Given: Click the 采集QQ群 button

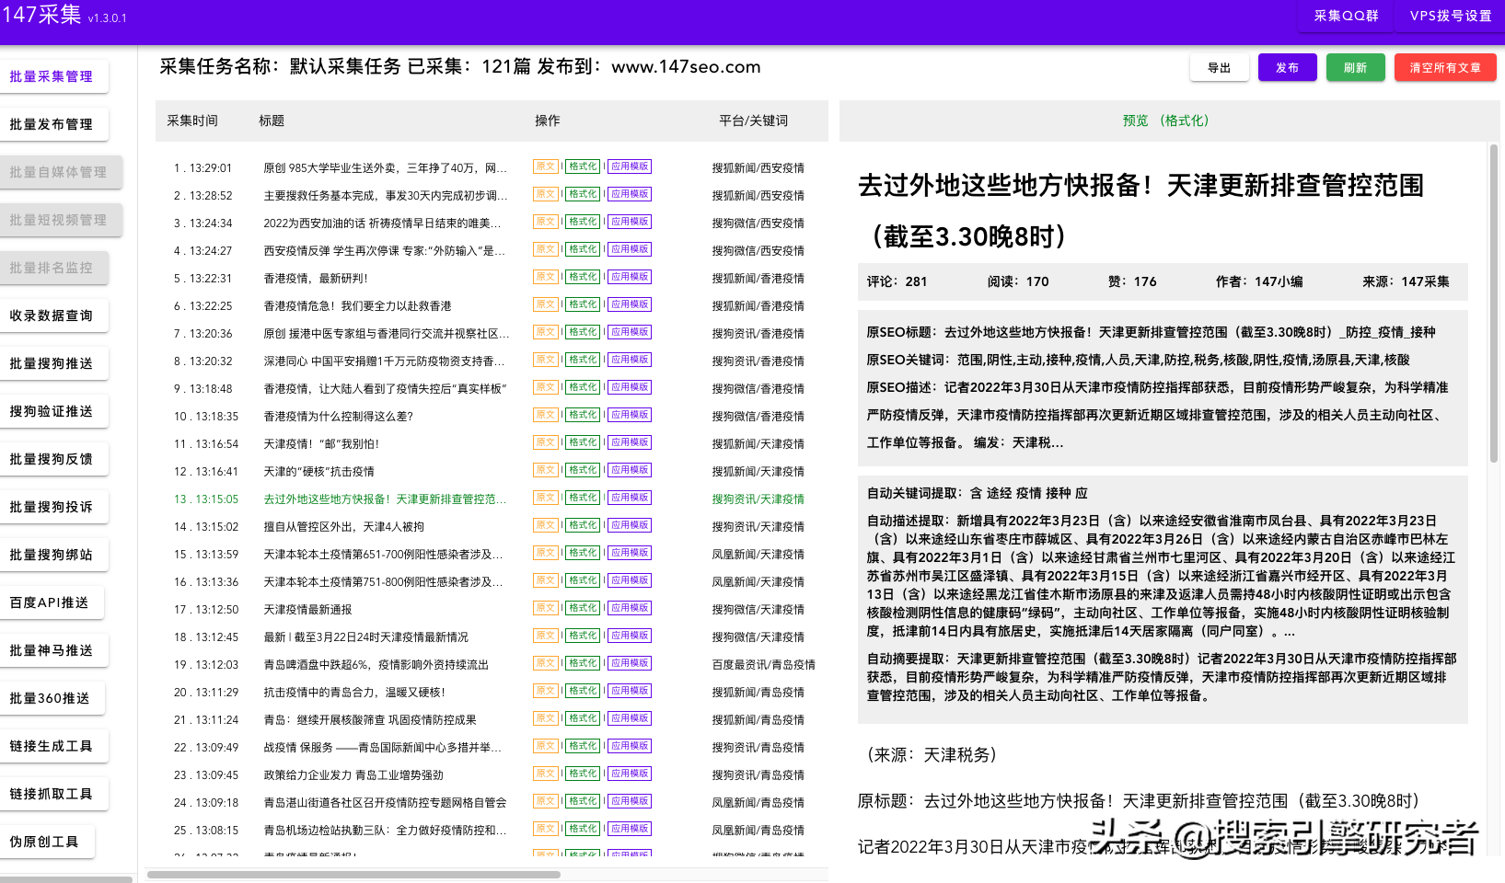Looking at the screenshot, I should tap(1346, 16).
